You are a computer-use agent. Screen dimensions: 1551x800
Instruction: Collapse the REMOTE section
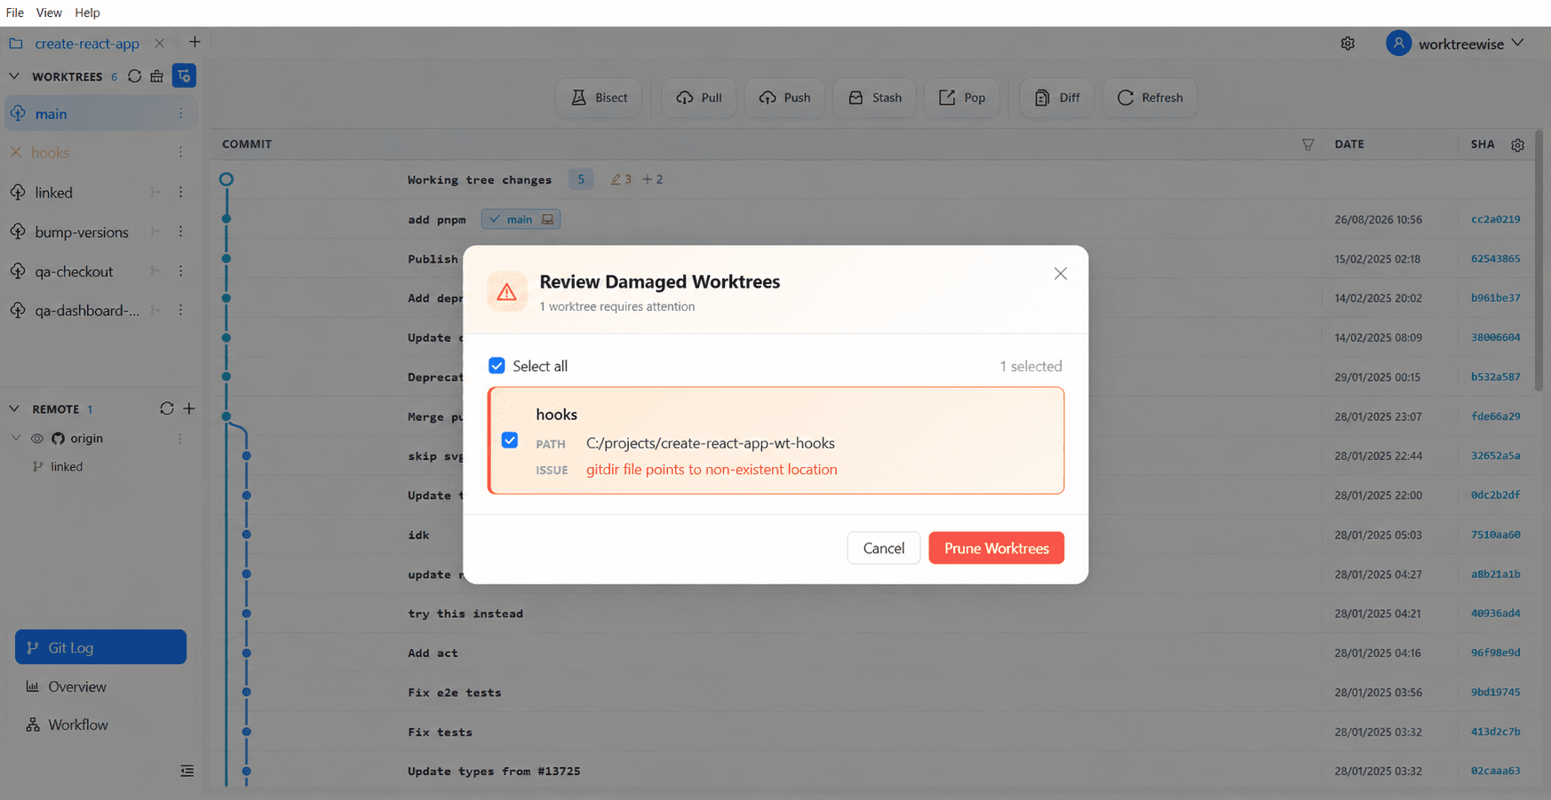[x=14, y=408]
